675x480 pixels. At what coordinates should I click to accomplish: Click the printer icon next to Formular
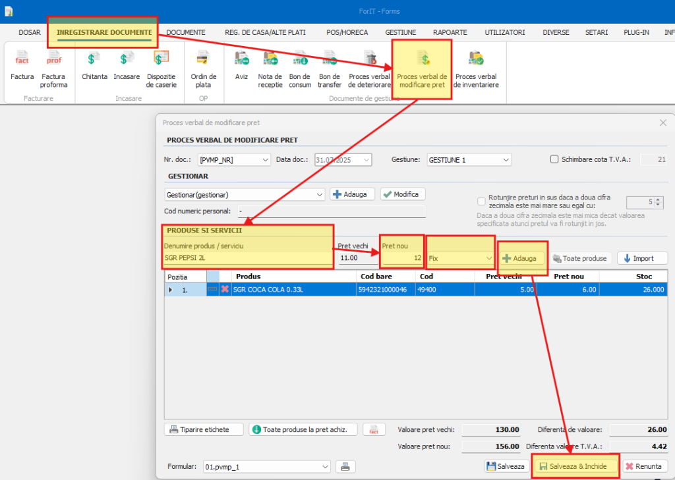coord(345,466)
